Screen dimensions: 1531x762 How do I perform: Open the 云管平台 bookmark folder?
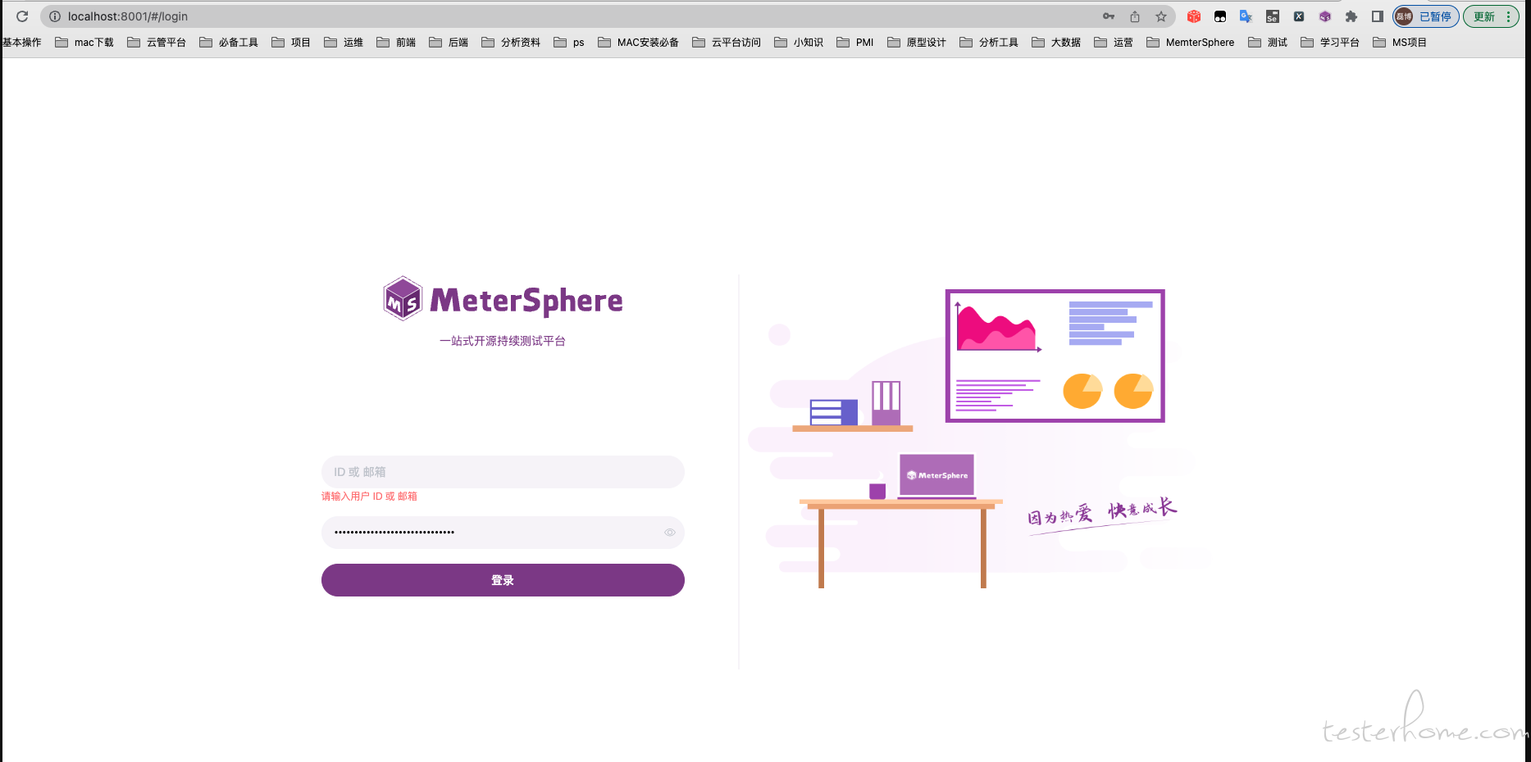(x=157, y=43)
